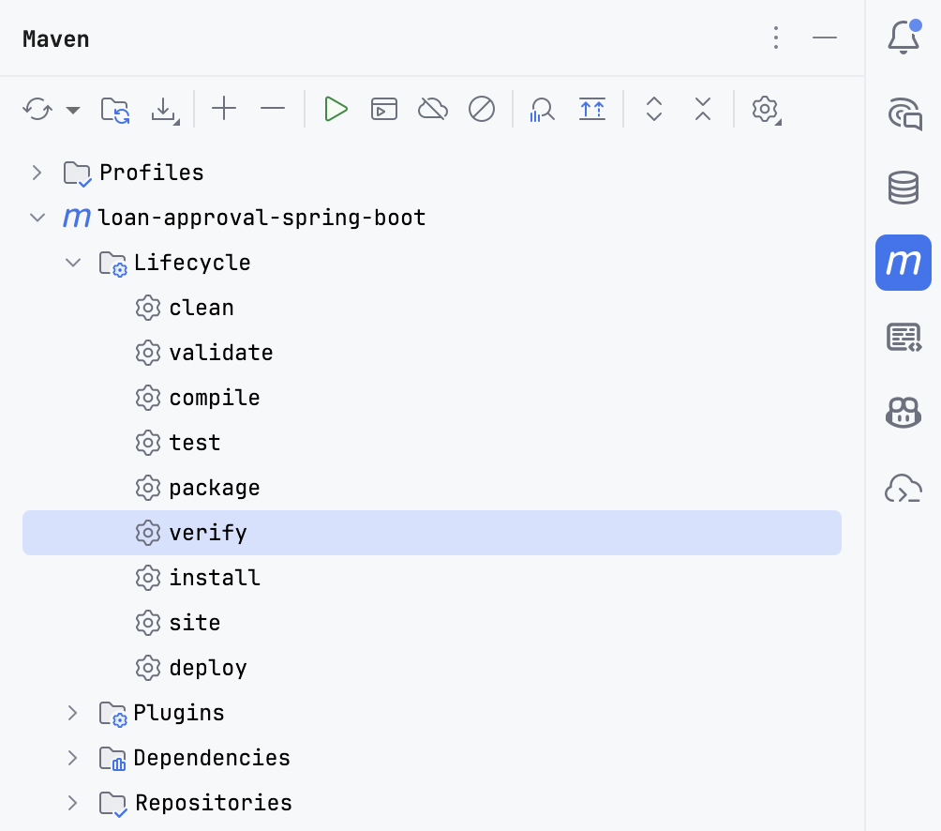Expand all tree nodes

click(x=653, y=110)
